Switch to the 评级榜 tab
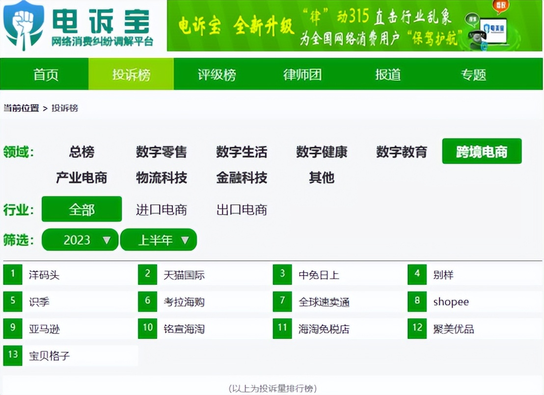 pyautogui.click(x=217, y=74)
